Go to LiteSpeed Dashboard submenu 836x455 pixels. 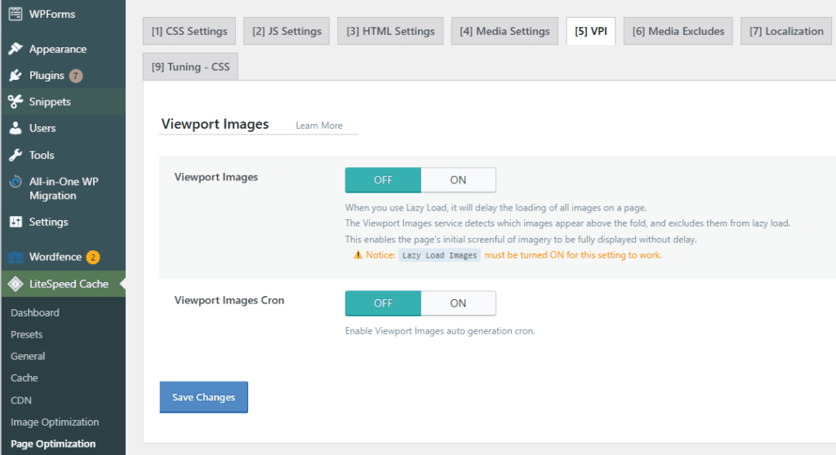click(35, 313)
